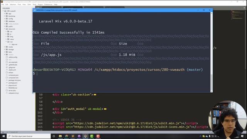Screen dimensions: 247x139
Task: Open server.php in sidebar
Action: click(x=12, y=91)
